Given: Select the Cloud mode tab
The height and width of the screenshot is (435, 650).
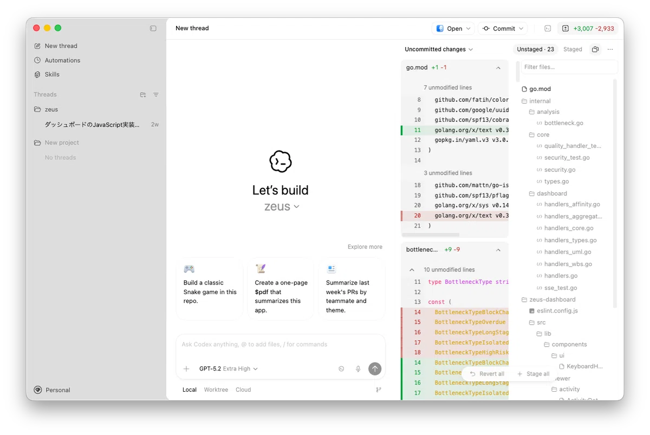Looking at the screenshot, I should [243, 389].
